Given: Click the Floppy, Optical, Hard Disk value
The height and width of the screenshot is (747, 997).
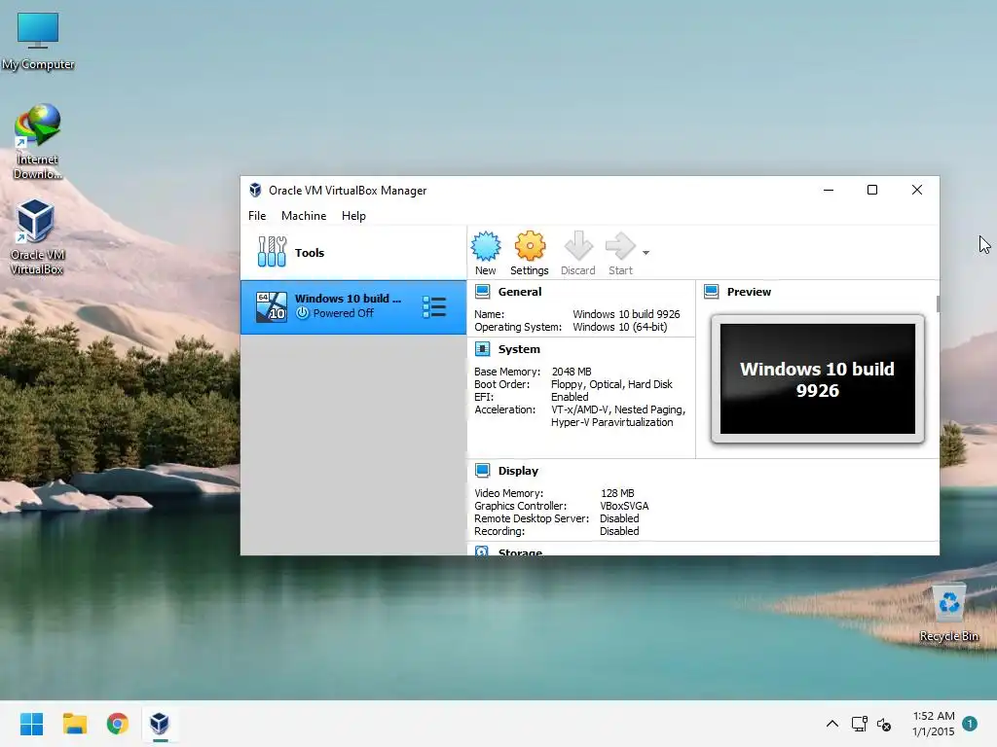Looking at the screenshot, I should [x=611, y=383].
